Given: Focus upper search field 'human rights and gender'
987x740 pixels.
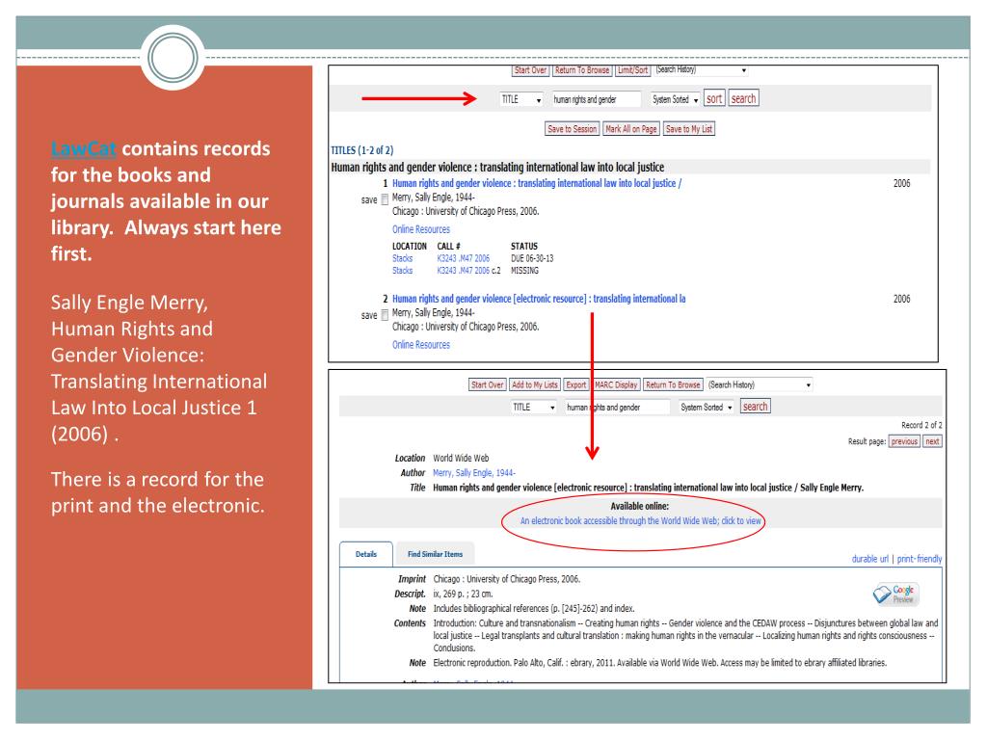Looking at the screenshot, I should point(596,99).
